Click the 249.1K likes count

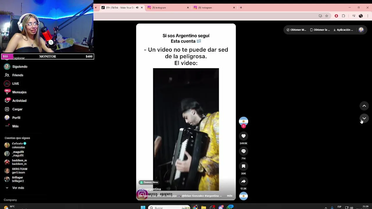[244, 143]
